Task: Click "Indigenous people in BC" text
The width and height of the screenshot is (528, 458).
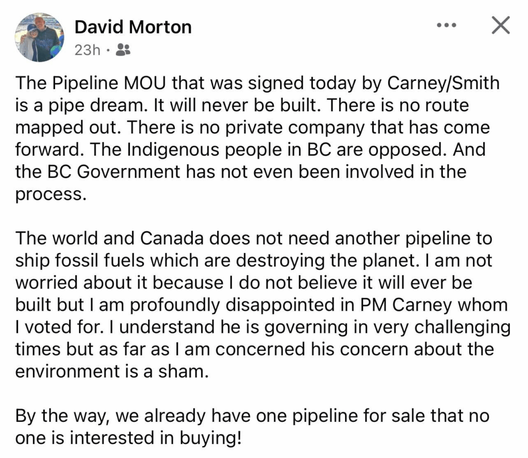Action: tap(181, 149)
